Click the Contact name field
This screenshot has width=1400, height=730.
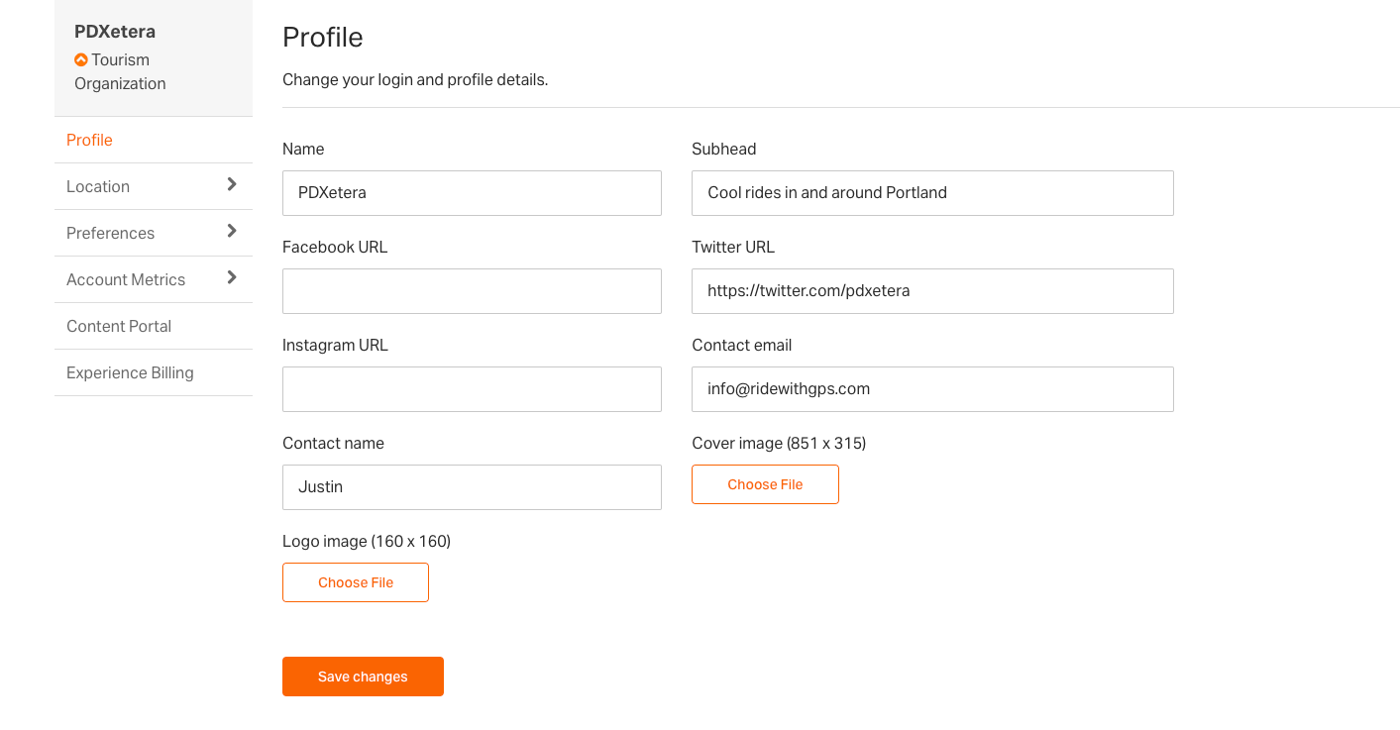(x=472, y=487)
